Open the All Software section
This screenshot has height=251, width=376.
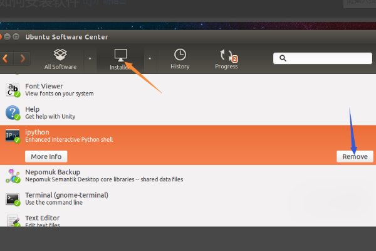click(61, 58)
